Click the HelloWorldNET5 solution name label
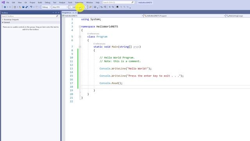Screen dimensions: 250x141 (x=145, y=3)
